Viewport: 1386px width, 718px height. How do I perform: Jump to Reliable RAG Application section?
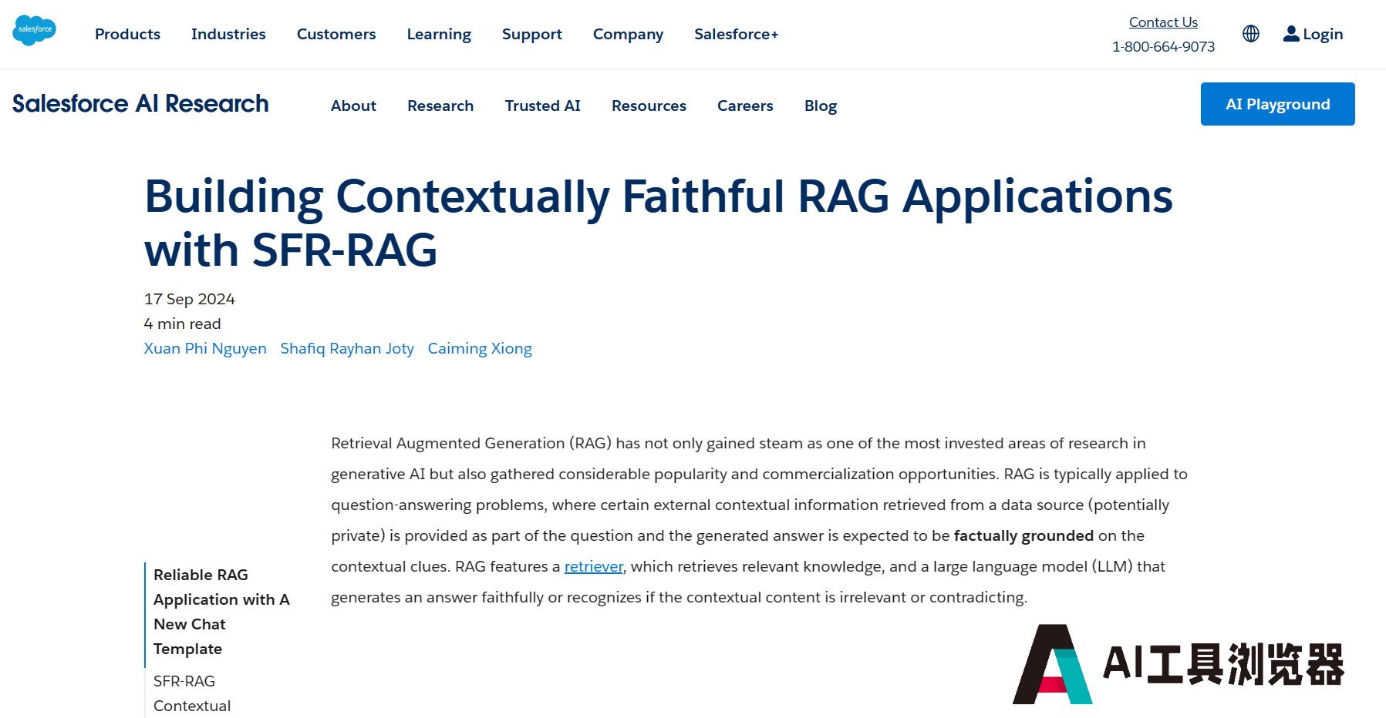click(x=222, y=612)
